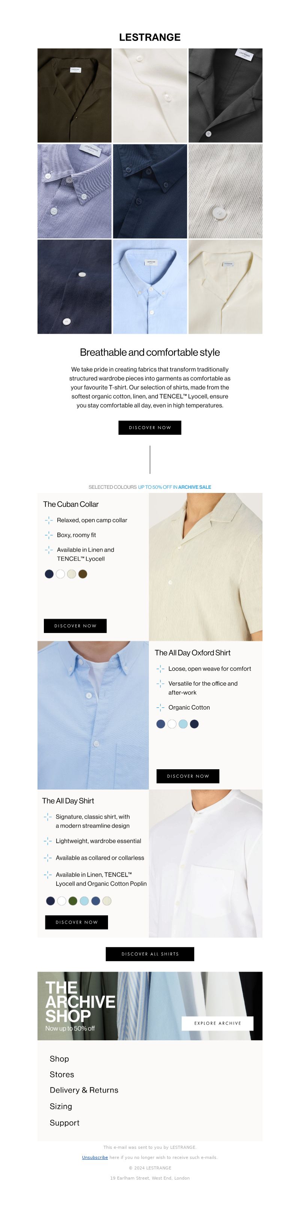Open the navy button-down collar shirt image
This screenshot has height=1210, width=300.
pyautogui.click(x=150, y=191)
